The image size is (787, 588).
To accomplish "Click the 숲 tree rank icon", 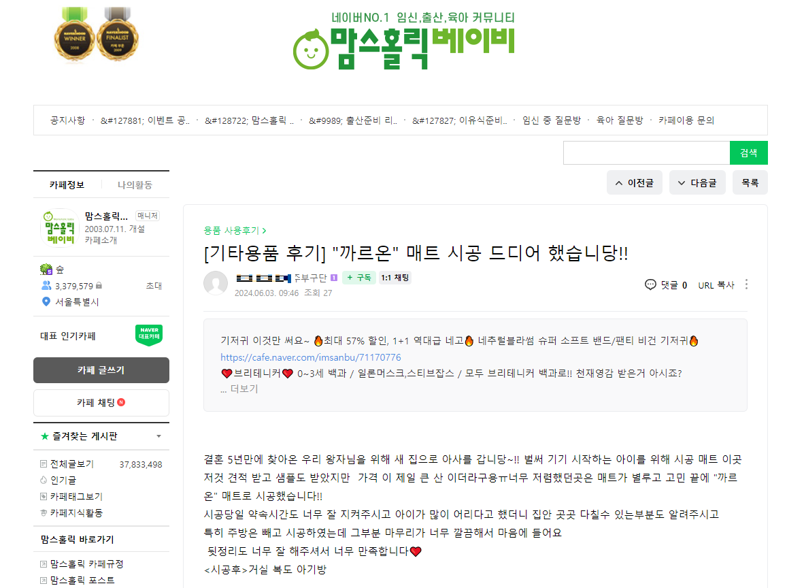I will coord(46,269).
